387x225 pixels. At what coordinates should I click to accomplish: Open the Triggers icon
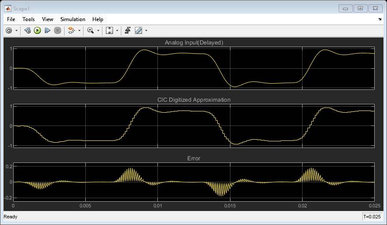pyautogui.click(x=128, y=30)
